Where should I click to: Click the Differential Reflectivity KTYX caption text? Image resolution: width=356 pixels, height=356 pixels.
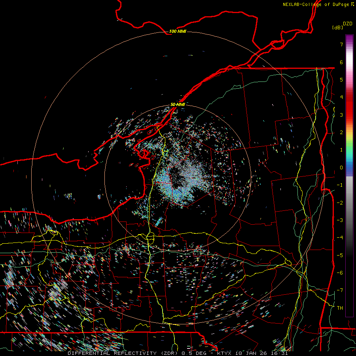(x=178, y=353)
